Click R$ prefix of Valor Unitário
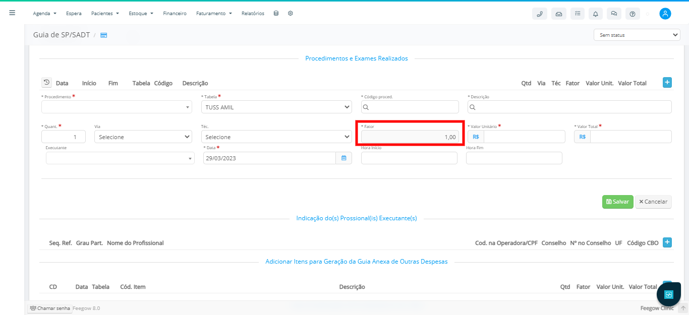689x315 pixels. pyautogui.click(x=476, y=137)
